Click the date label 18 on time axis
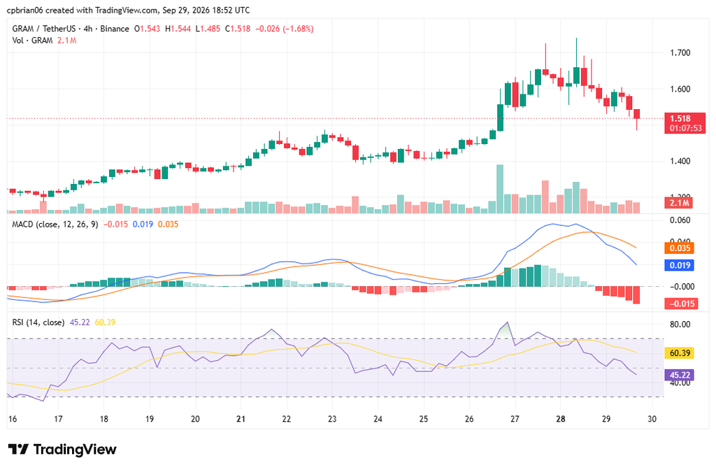The height and width of the screenshot is (470, 716). (x=103, y=420)
